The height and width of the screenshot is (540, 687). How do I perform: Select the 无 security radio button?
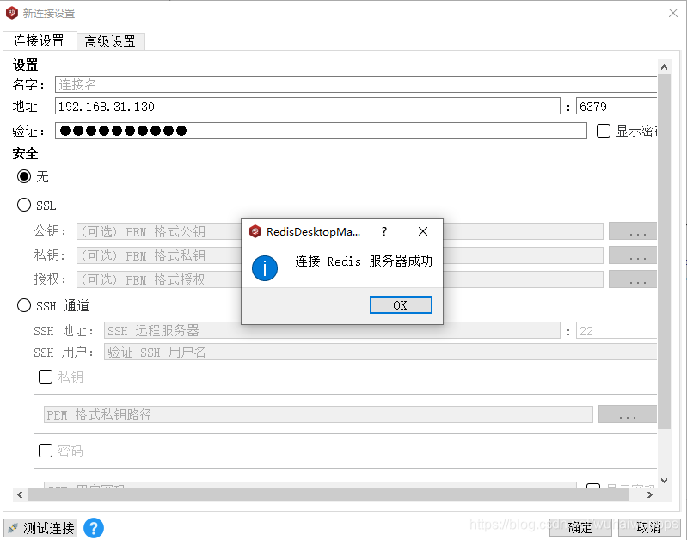click(x=24, y=176)
